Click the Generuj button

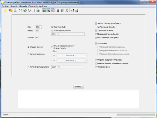coord(78,87)
